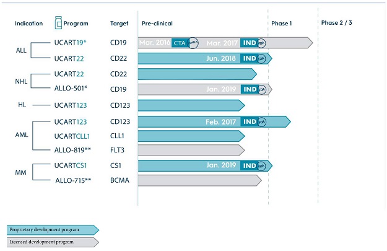Click FDA badge on UCART19 row
This screenshot has height=251, width=387.
(262, 42)
